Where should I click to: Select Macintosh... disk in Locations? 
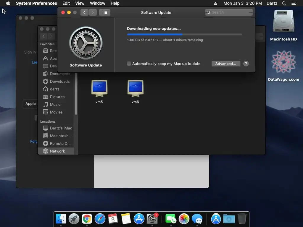57,136
